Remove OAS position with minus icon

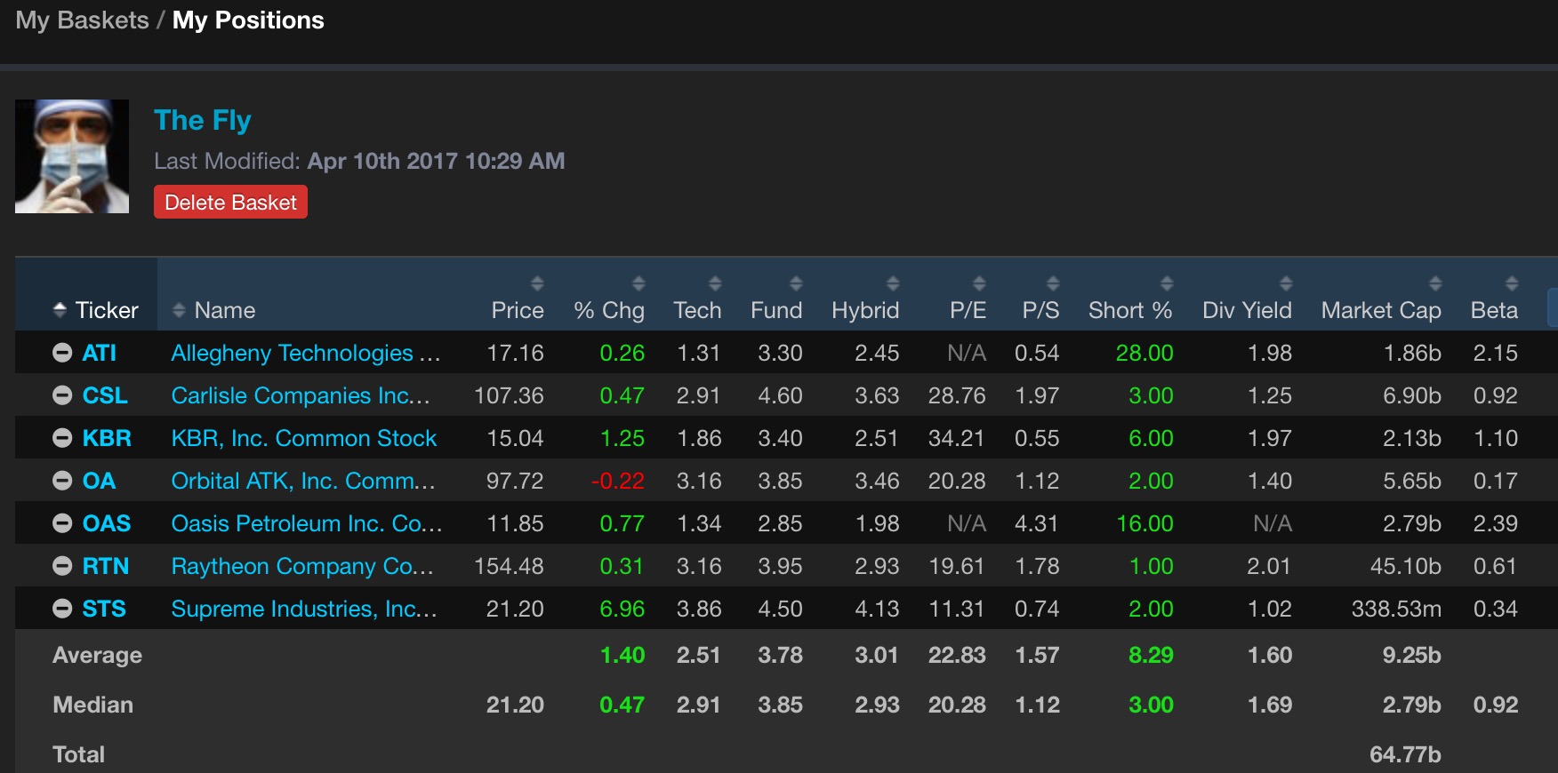click(62, 523)
